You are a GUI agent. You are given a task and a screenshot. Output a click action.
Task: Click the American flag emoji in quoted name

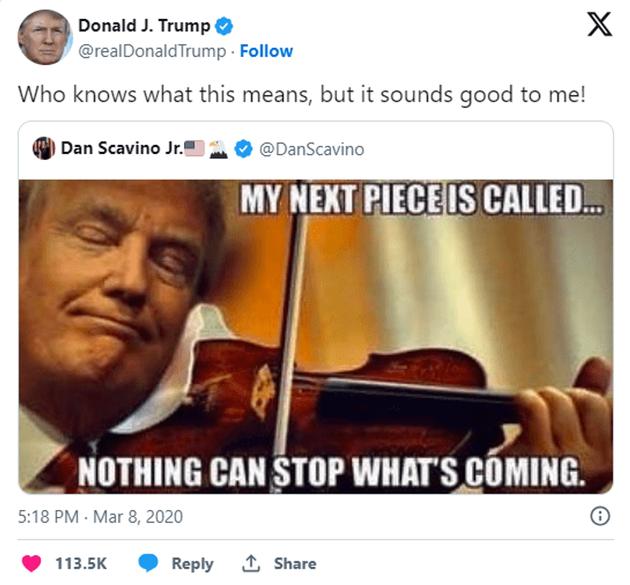pos(194,148)
